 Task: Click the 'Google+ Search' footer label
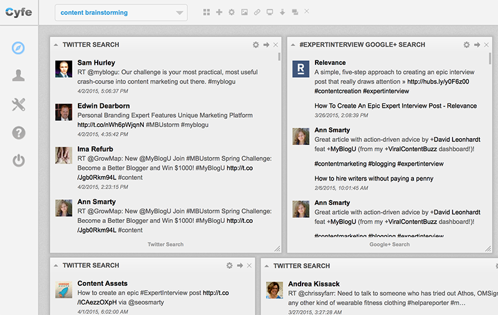click(390, 245)
